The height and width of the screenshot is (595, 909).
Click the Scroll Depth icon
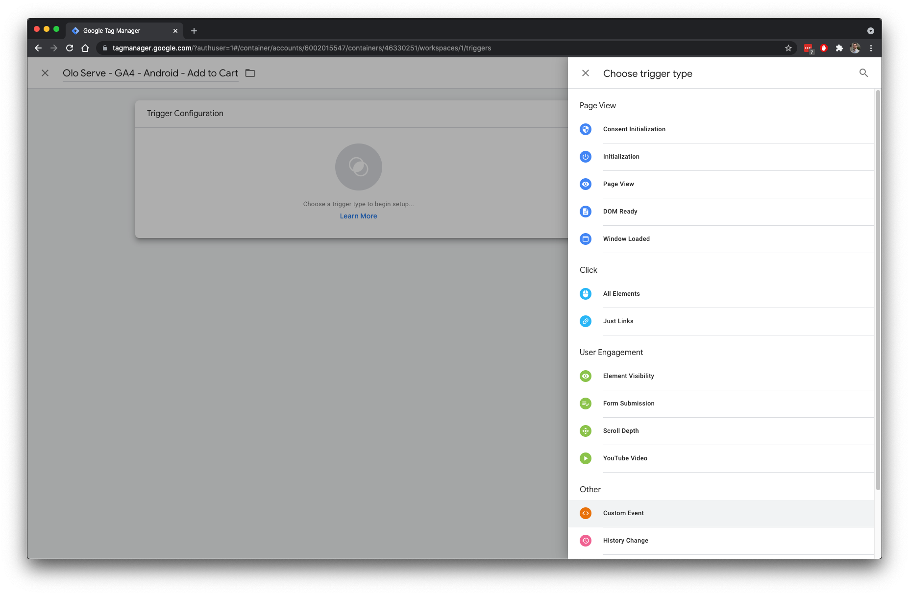(586, 431)
